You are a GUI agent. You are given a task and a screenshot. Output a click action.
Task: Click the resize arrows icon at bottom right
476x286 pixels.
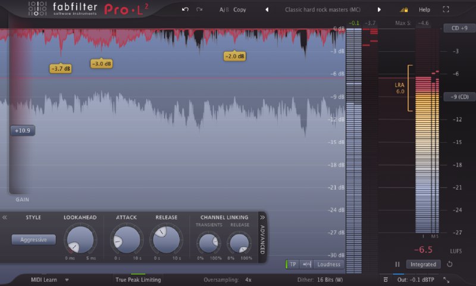tap(446, 279)
